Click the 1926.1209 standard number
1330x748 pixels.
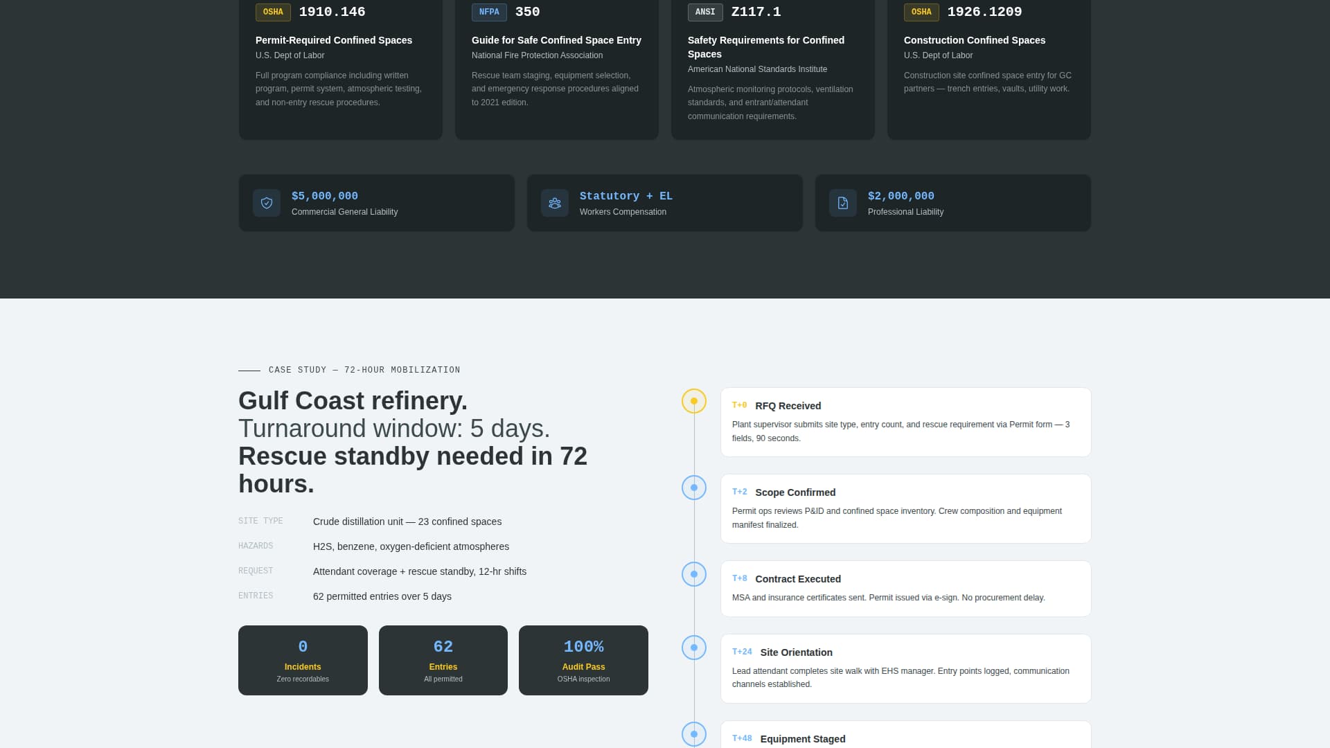coord(984,12)
